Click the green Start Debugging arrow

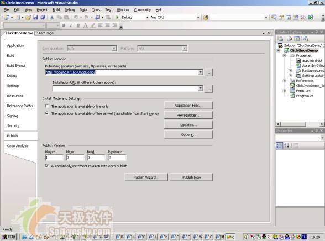(x=117, y=17)
